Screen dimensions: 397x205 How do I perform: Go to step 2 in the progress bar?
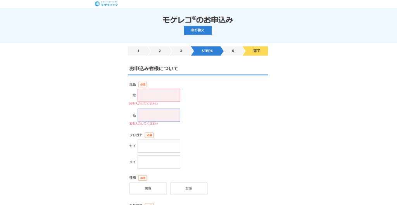pos(159,51)
